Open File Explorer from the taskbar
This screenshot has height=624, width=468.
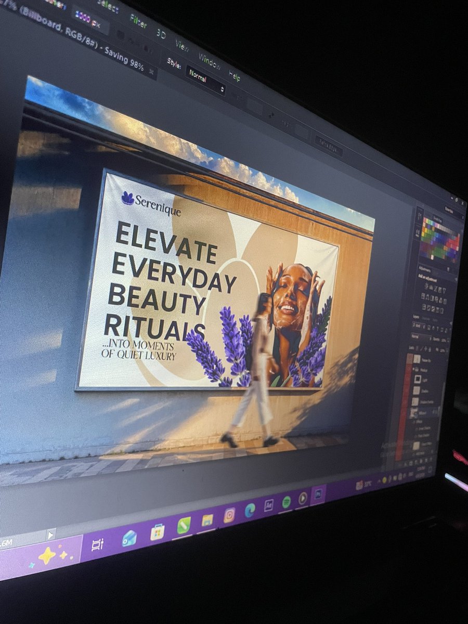click(x=207, y=520)
